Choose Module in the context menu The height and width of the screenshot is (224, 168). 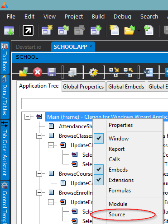point(118,204)
